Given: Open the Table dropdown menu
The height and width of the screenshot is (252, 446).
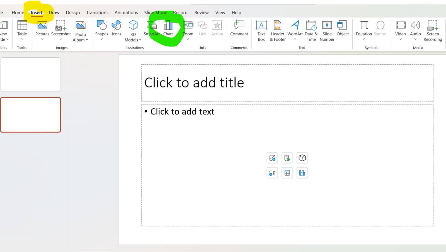Looking at the screenshot, I should click(22, 39).
